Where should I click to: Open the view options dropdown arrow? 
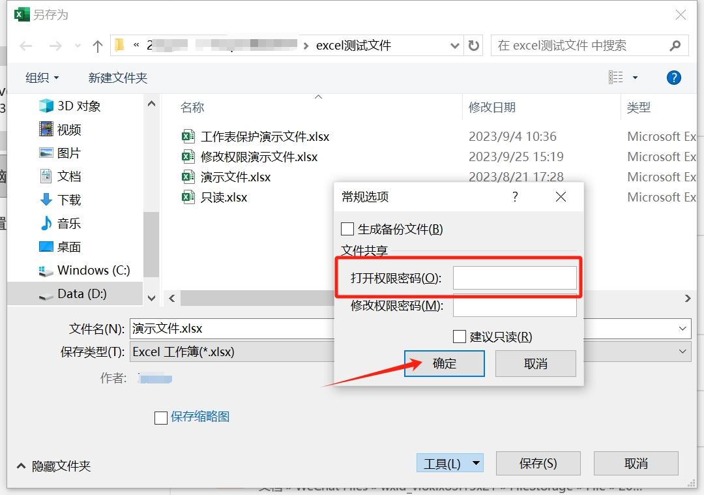coord(635,78)
